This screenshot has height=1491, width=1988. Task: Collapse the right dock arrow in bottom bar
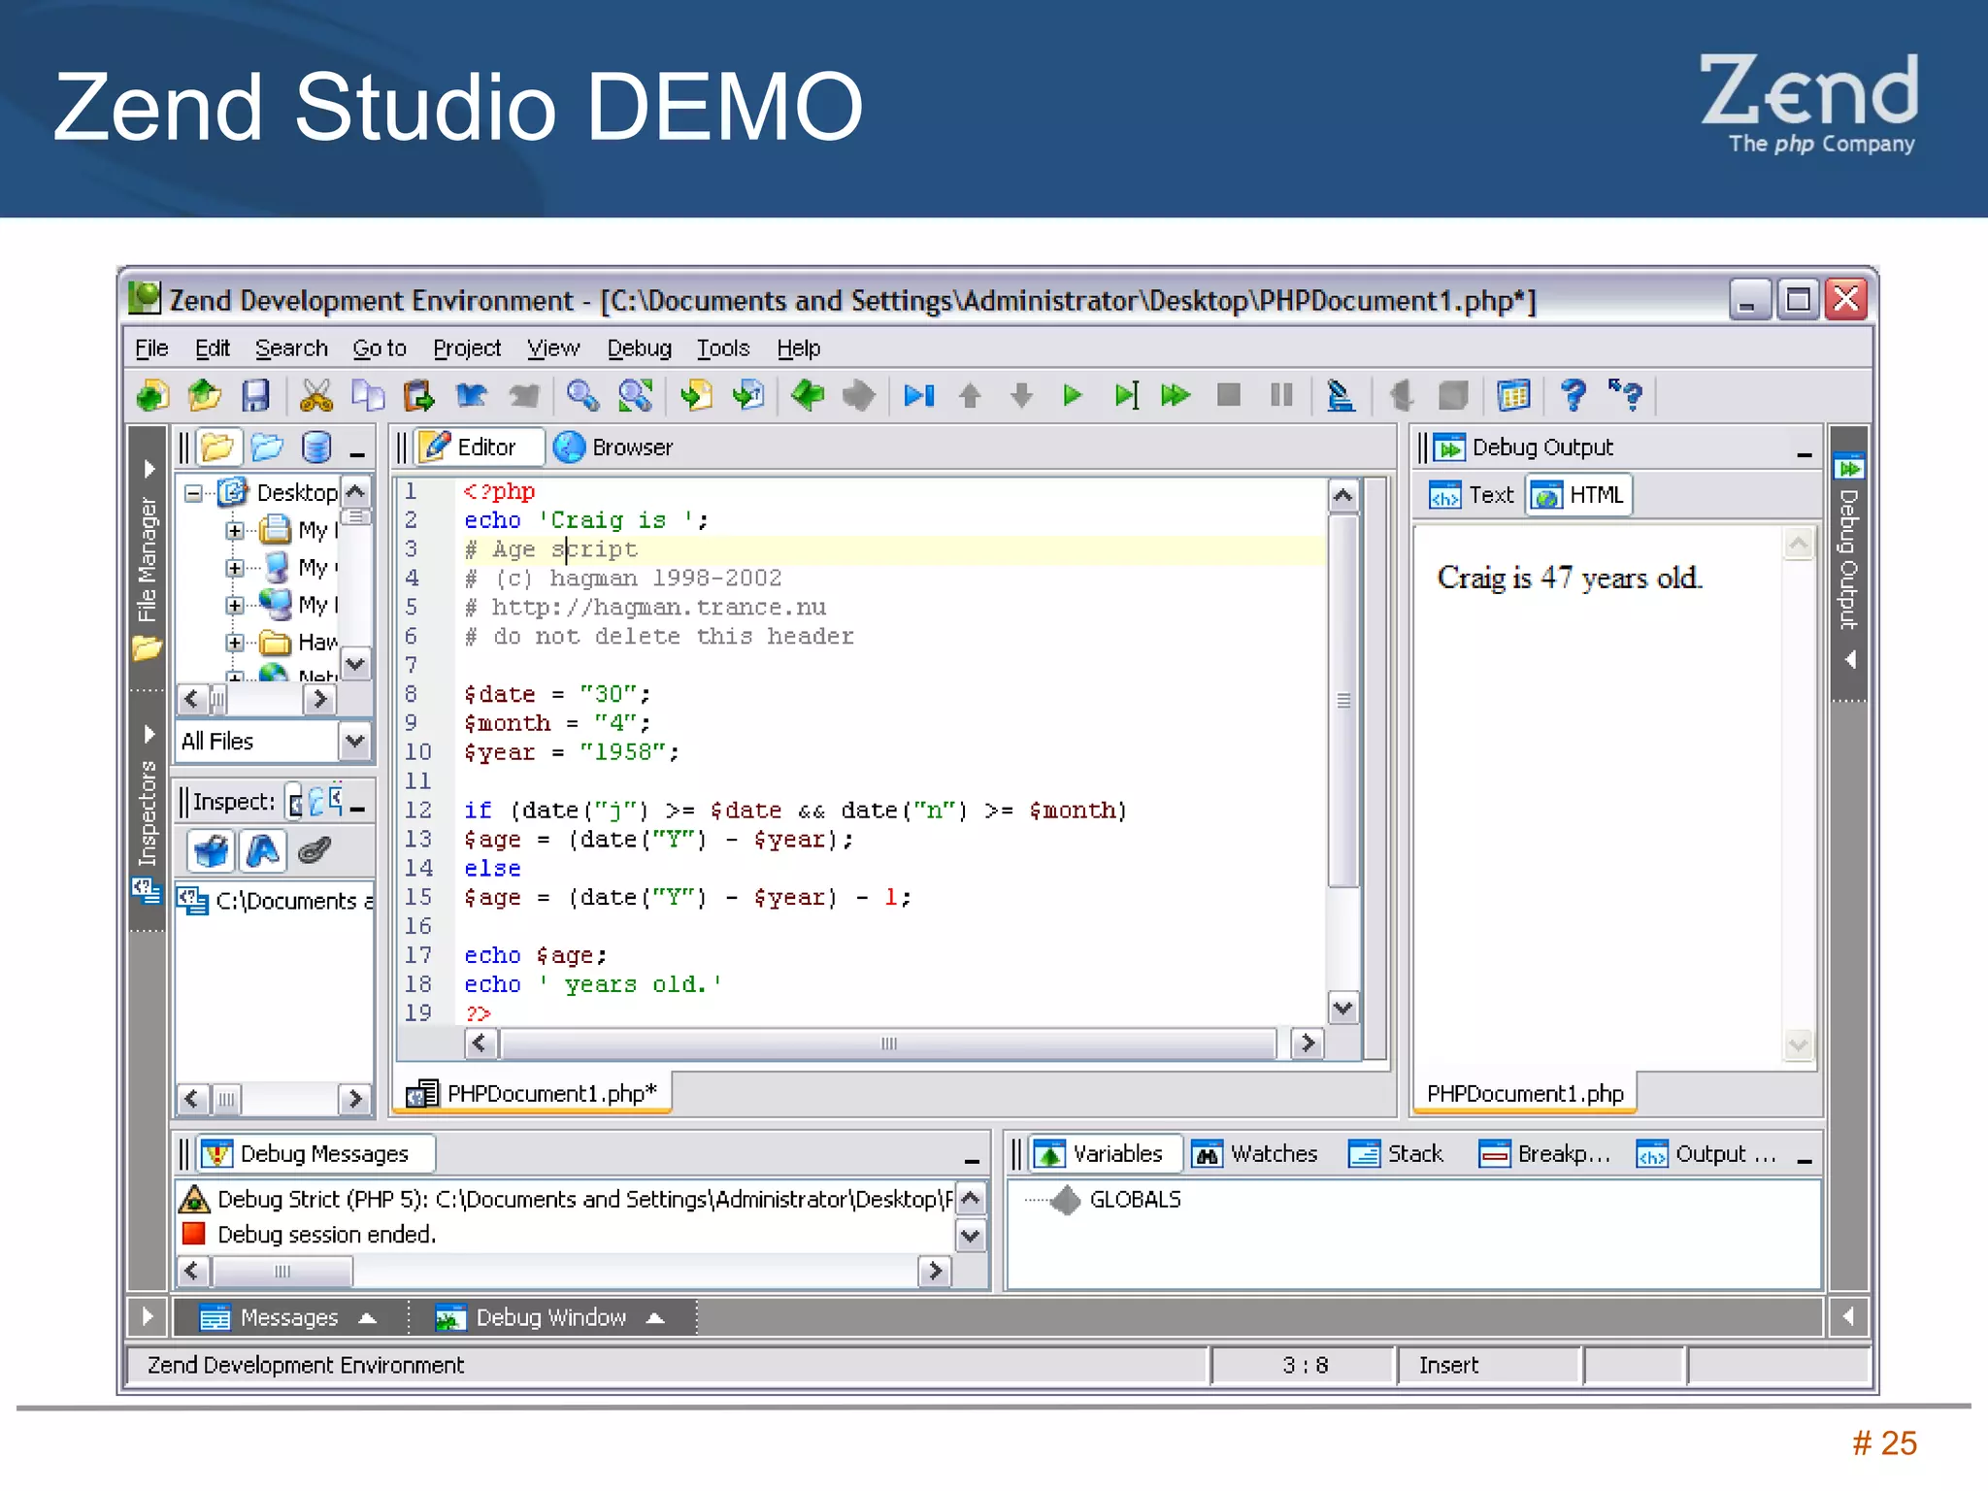(1848, 1317)
